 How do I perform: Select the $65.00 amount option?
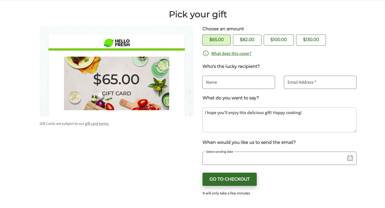[216, 40]
